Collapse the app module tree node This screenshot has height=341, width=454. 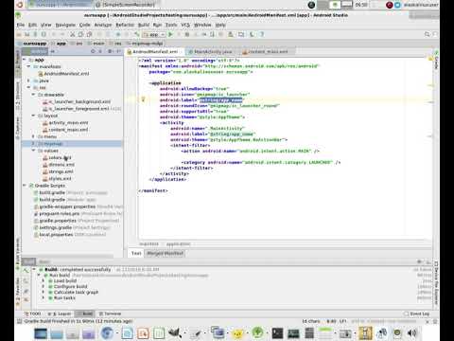tap(25, 60)
